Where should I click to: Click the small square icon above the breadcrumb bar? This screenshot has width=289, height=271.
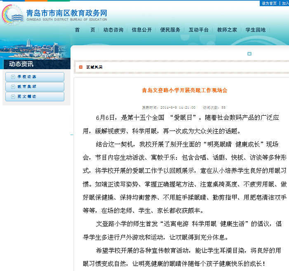click(249, 54)
